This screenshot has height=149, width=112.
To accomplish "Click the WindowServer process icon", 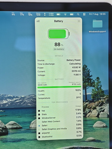I will click(39, 118).
